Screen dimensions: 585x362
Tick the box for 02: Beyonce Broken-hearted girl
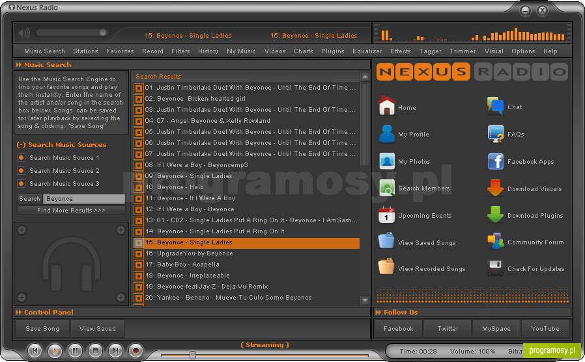coord(138,99)
